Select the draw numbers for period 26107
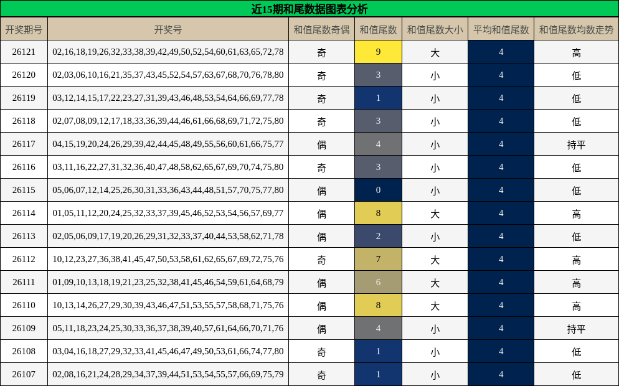The image size is (619, 386). [x=168, y=374]
